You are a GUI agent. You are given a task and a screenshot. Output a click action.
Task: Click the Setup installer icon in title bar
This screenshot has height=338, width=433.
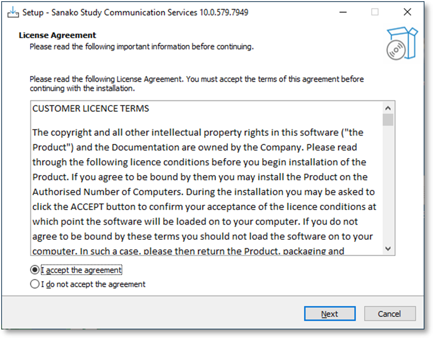coord(13,12)
